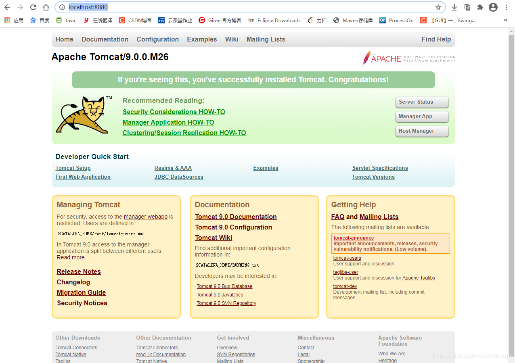Open the tomcat-announce mailing list link

pyautogui.click(x=354, y=238)
